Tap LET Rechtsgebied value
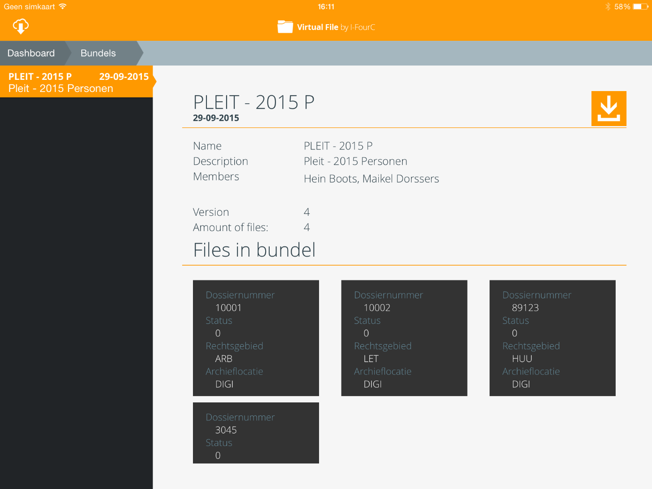 371,358
